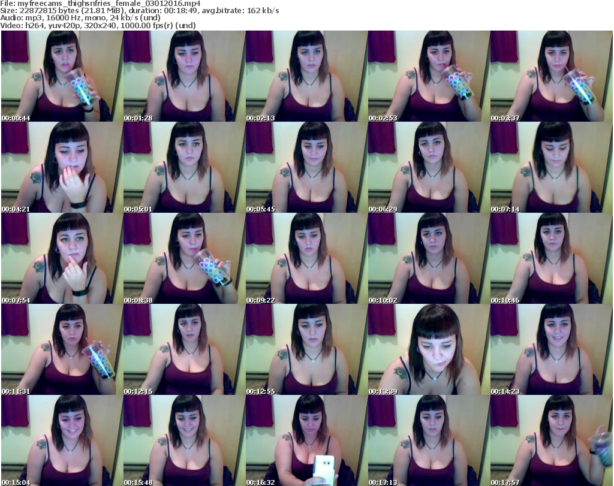Pick the frame timestamped 00:09:22

[306, 258]
